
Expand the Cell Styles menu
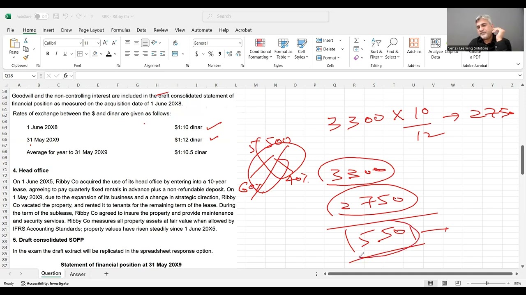pyautogui.click(x=302, y=49)
